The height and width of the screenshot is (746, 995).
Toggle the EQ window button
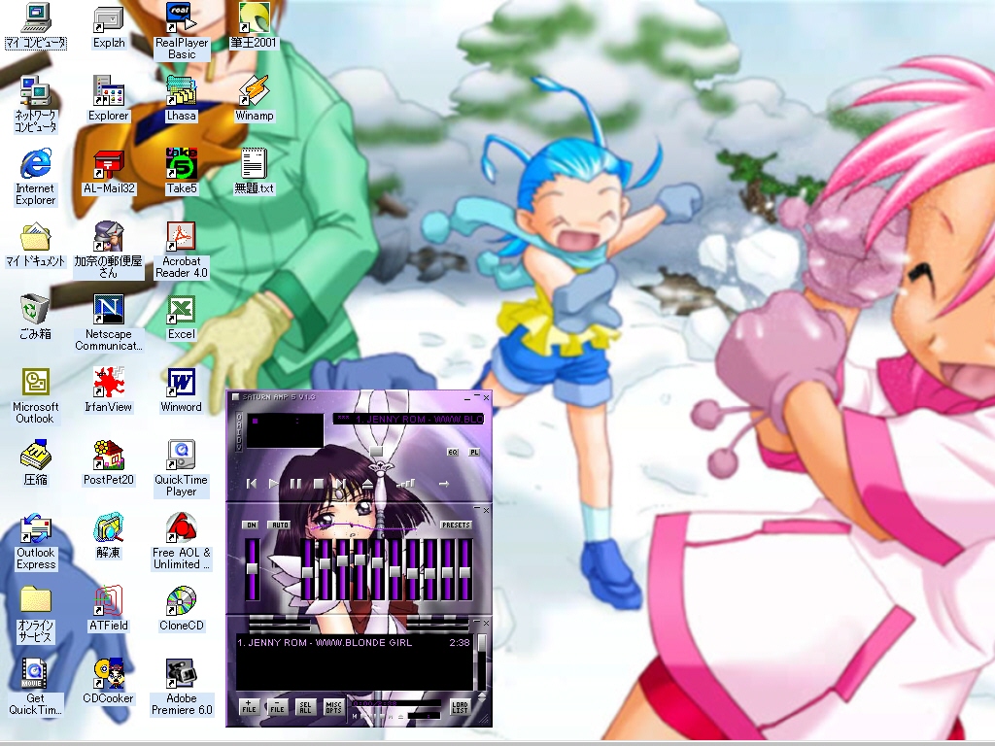click(453, 453)
